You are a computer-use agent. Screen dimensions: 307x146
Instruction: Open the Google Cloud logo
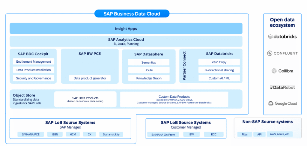282,103
